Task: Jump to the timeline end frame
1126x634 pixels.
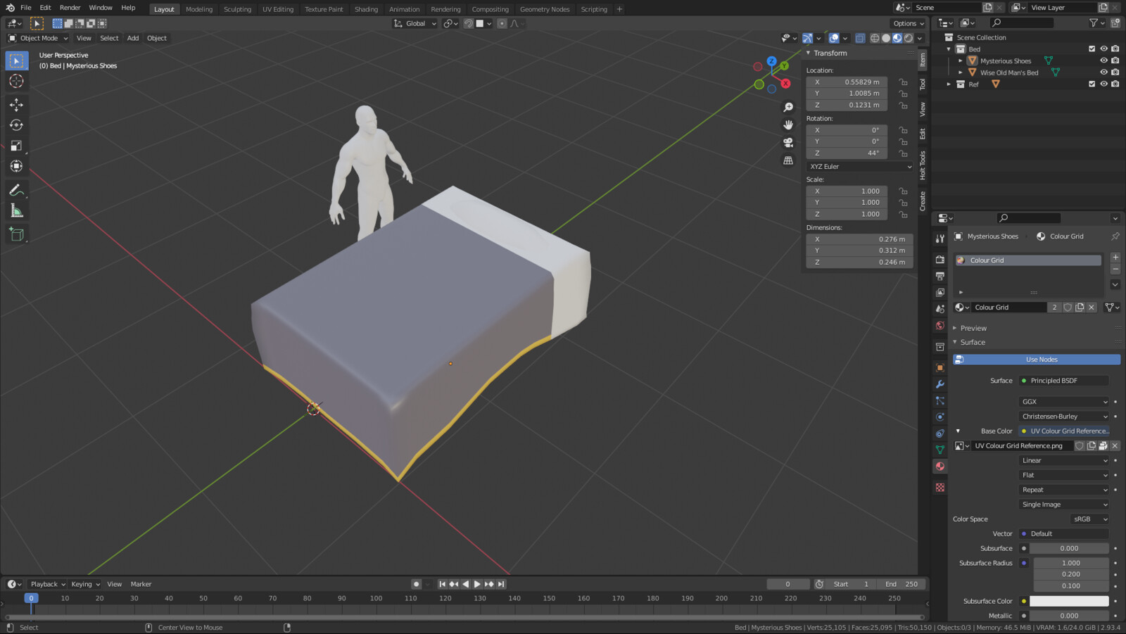Action: [501, 584]
